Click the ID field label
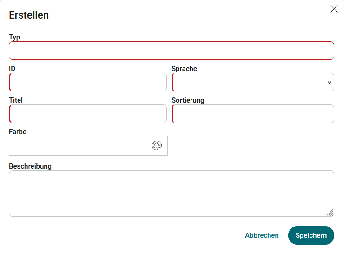This screenshot has height=253, width=343. point(12,69)
